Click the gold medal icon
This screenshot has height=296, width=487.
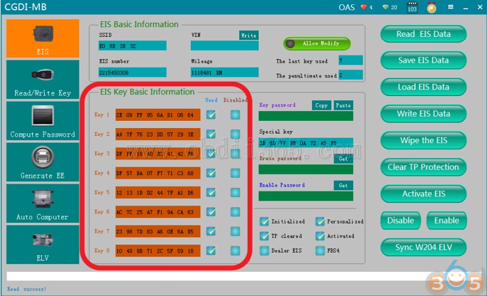(x=431, y=7)
